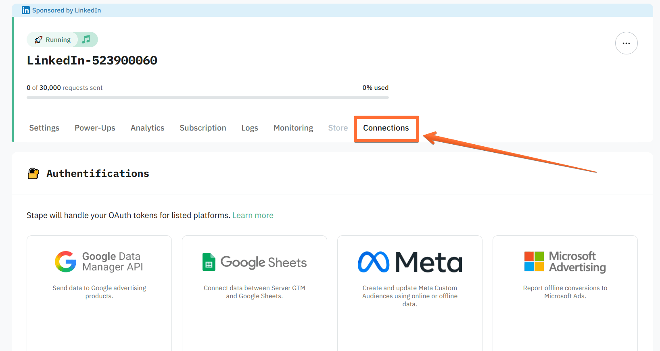Click the Authentifications heading

[x=98, y=173]
